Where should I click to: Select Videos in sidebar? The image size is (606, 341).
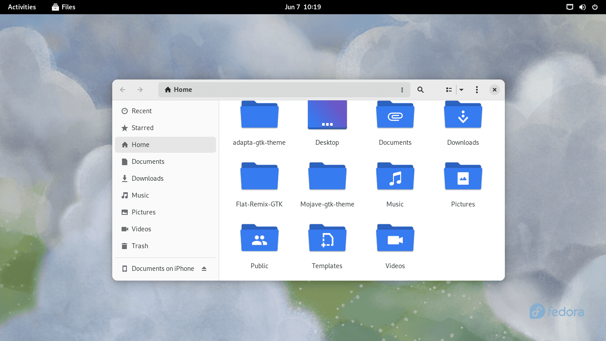[165, 229]
